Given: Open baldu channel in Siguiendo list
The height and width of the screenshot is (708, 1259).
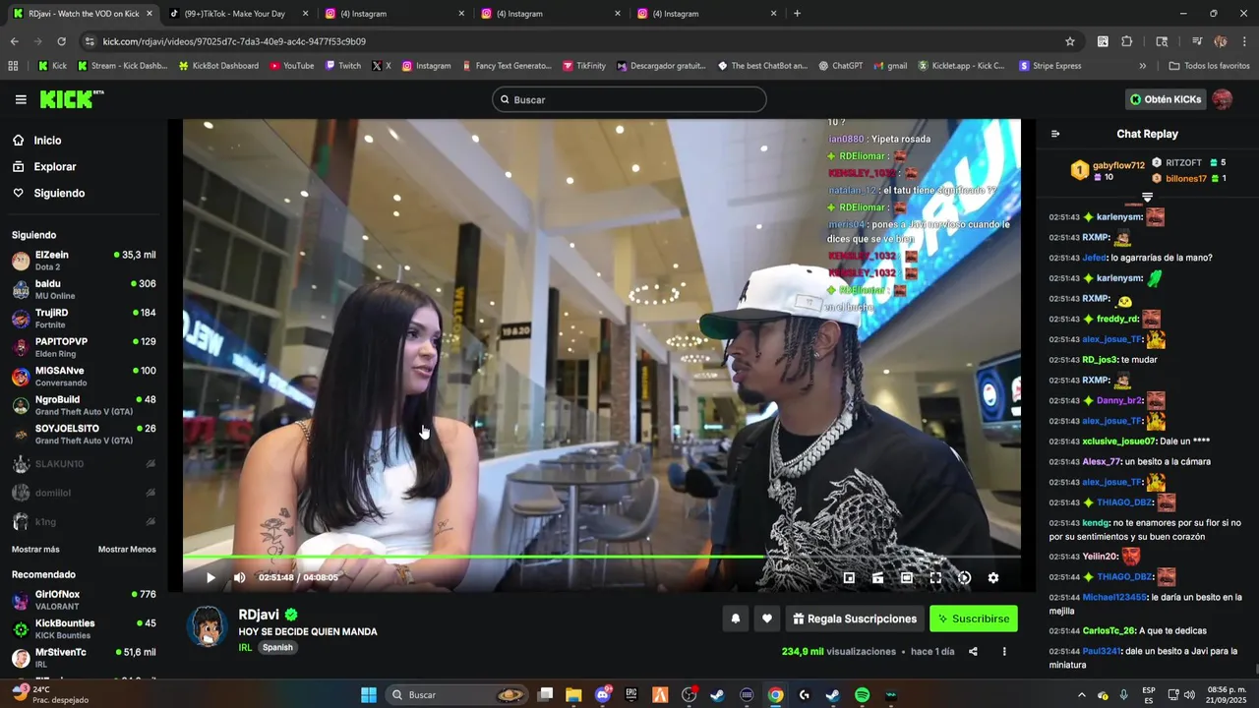Looking at the screenshot, I should tap(84, 289).
